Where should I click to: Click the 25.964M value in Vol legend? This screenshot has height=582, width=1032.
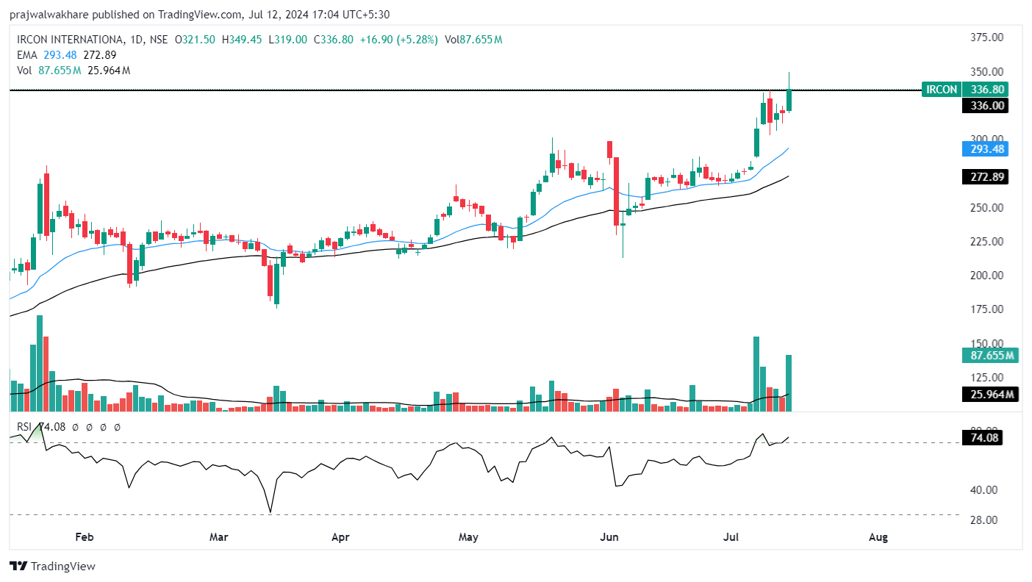coord(110,71)
